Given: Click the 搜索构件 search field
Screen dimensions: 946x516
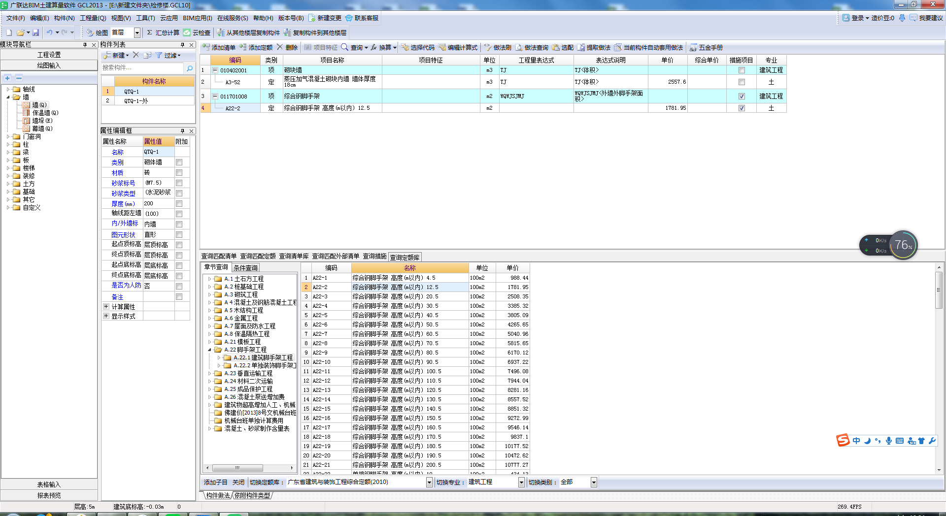Looking at the screenshot, I should pos(143,68).
